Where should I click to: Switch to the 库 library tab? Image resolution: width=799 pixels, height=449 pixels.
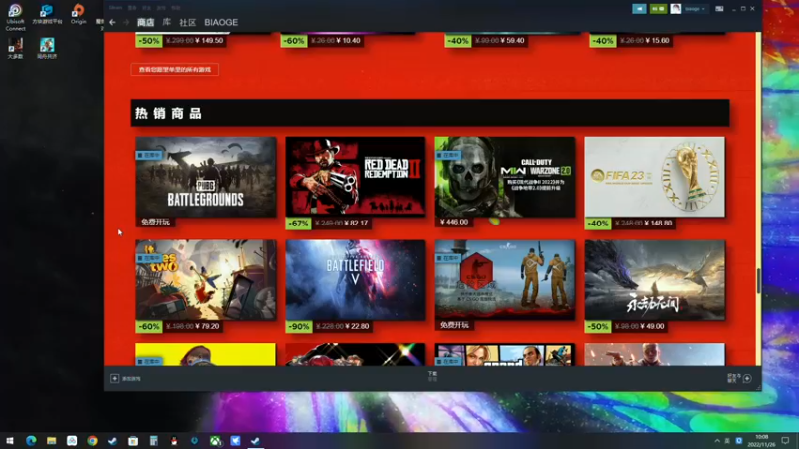167,22
